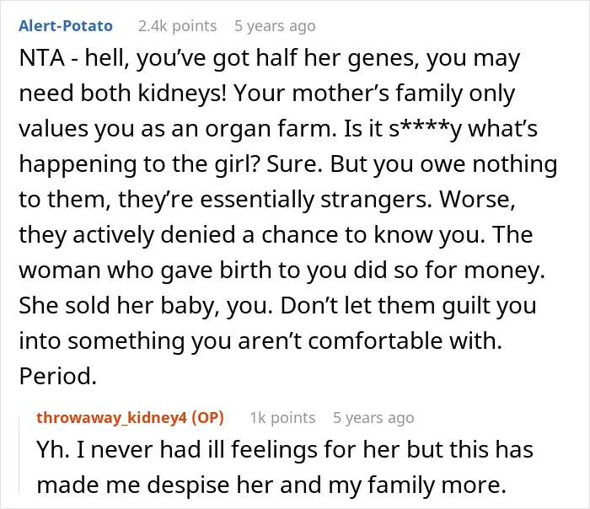Click the 1k points score on reply
The image size is (590, 509).
pos(282,418)
